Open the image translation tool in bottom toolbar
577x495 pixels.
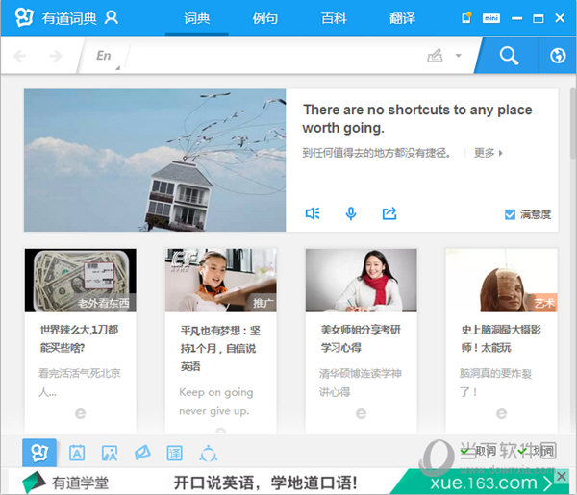110,453
